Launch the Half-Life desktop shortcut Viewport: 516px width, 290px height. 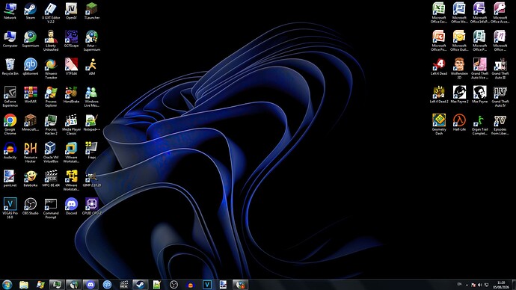pyautogui.click(x=459, y=123)
